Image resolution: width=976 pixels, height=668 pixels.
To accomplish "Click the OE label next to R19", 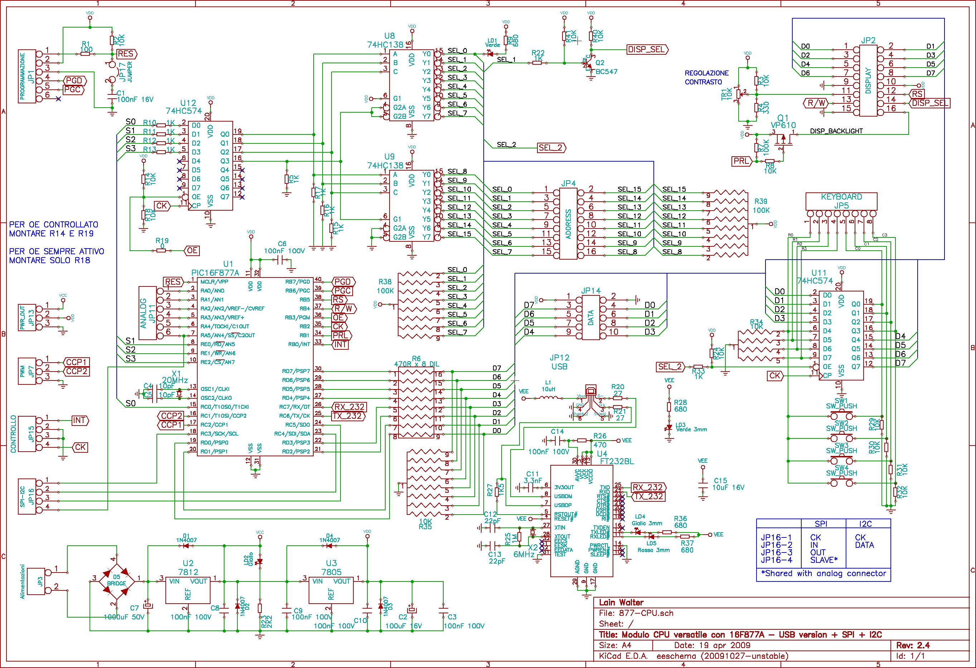I will point(192,251).
